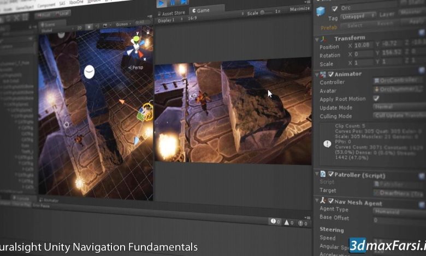Collapse the Animator component foldout
426x256 pixels.
[x=317, y=75]
